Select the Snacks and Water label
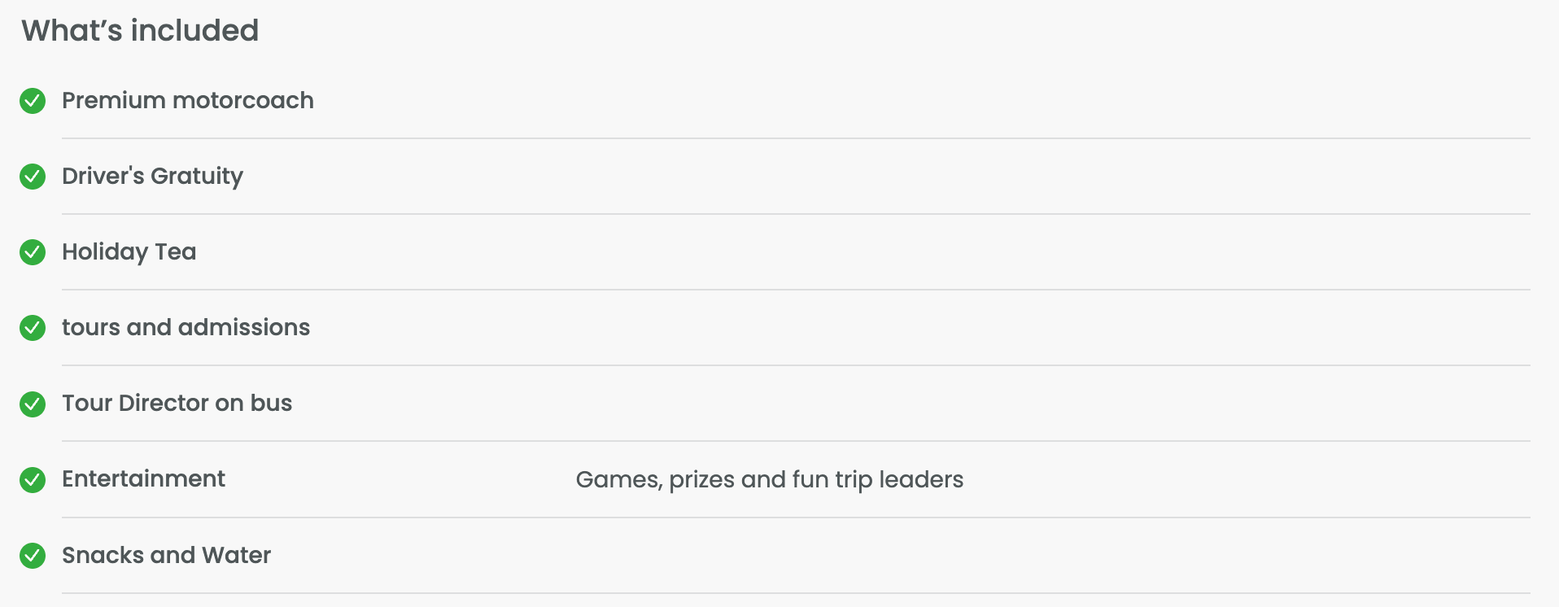Screen dimensions: 1559x607 167,555
